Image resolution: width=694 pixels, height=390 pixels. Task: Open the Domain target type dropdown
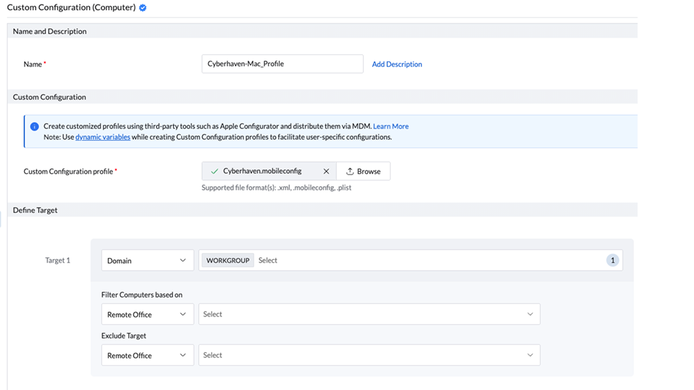[147, 261]
